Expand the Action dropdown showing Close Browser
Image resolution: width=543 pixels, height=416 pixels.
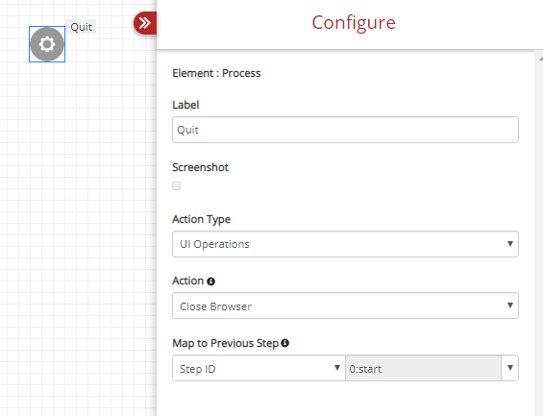[345, 306]
